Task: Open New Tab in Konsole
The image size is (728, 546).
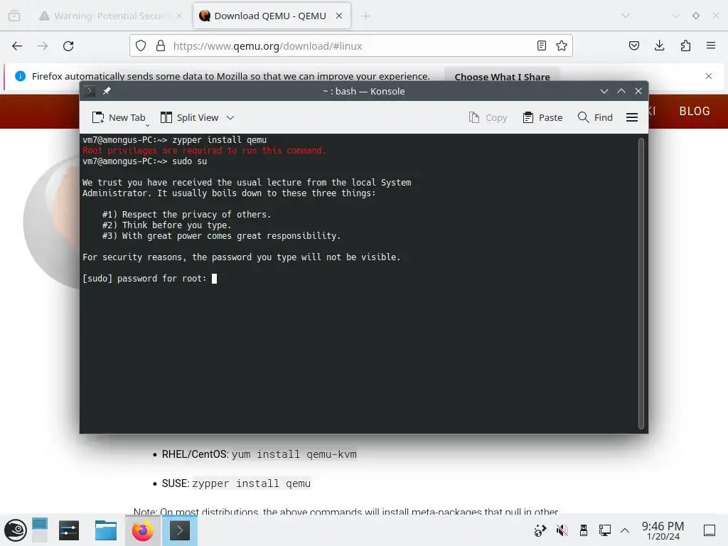Action: 119,117
